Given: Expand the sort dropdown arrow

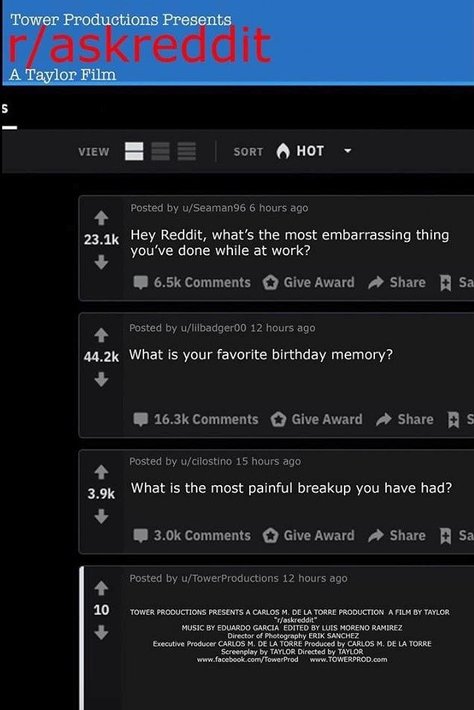Looking at the screenshot, I should coord(348,151).
